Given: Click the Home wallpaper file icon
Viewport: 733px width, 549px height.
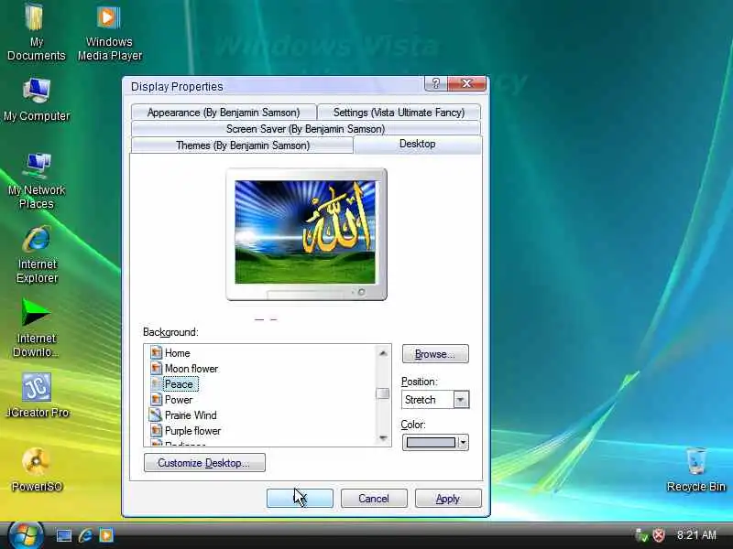Looking at the screenshot, I should [x=156, y=352].
